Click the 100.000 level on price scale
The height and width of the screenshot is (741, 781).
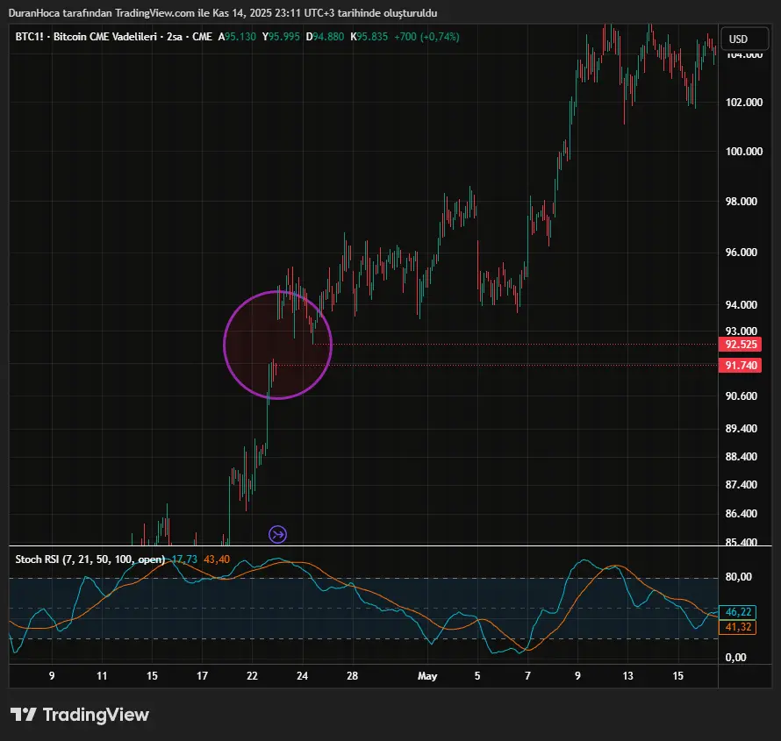[x=741, y=152]
